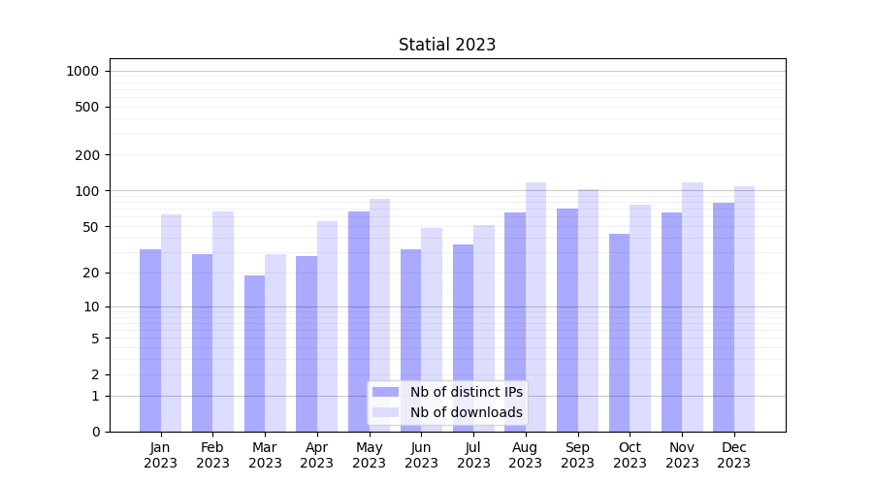
Task: Click the Oct 2023 distinct IPs bar
Action: coord(619,332)
